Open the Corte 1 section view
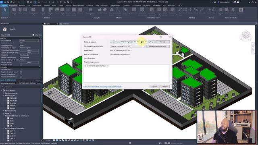 tap(12, 131)
